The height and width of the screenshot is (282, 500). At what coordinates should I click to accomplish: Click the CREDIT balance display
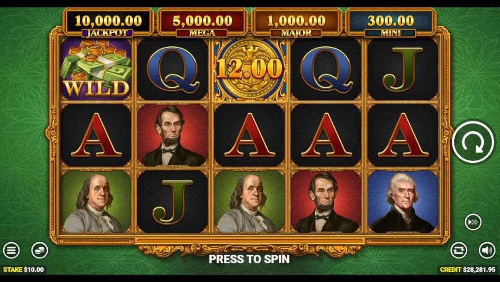click(x=468, y=270)
